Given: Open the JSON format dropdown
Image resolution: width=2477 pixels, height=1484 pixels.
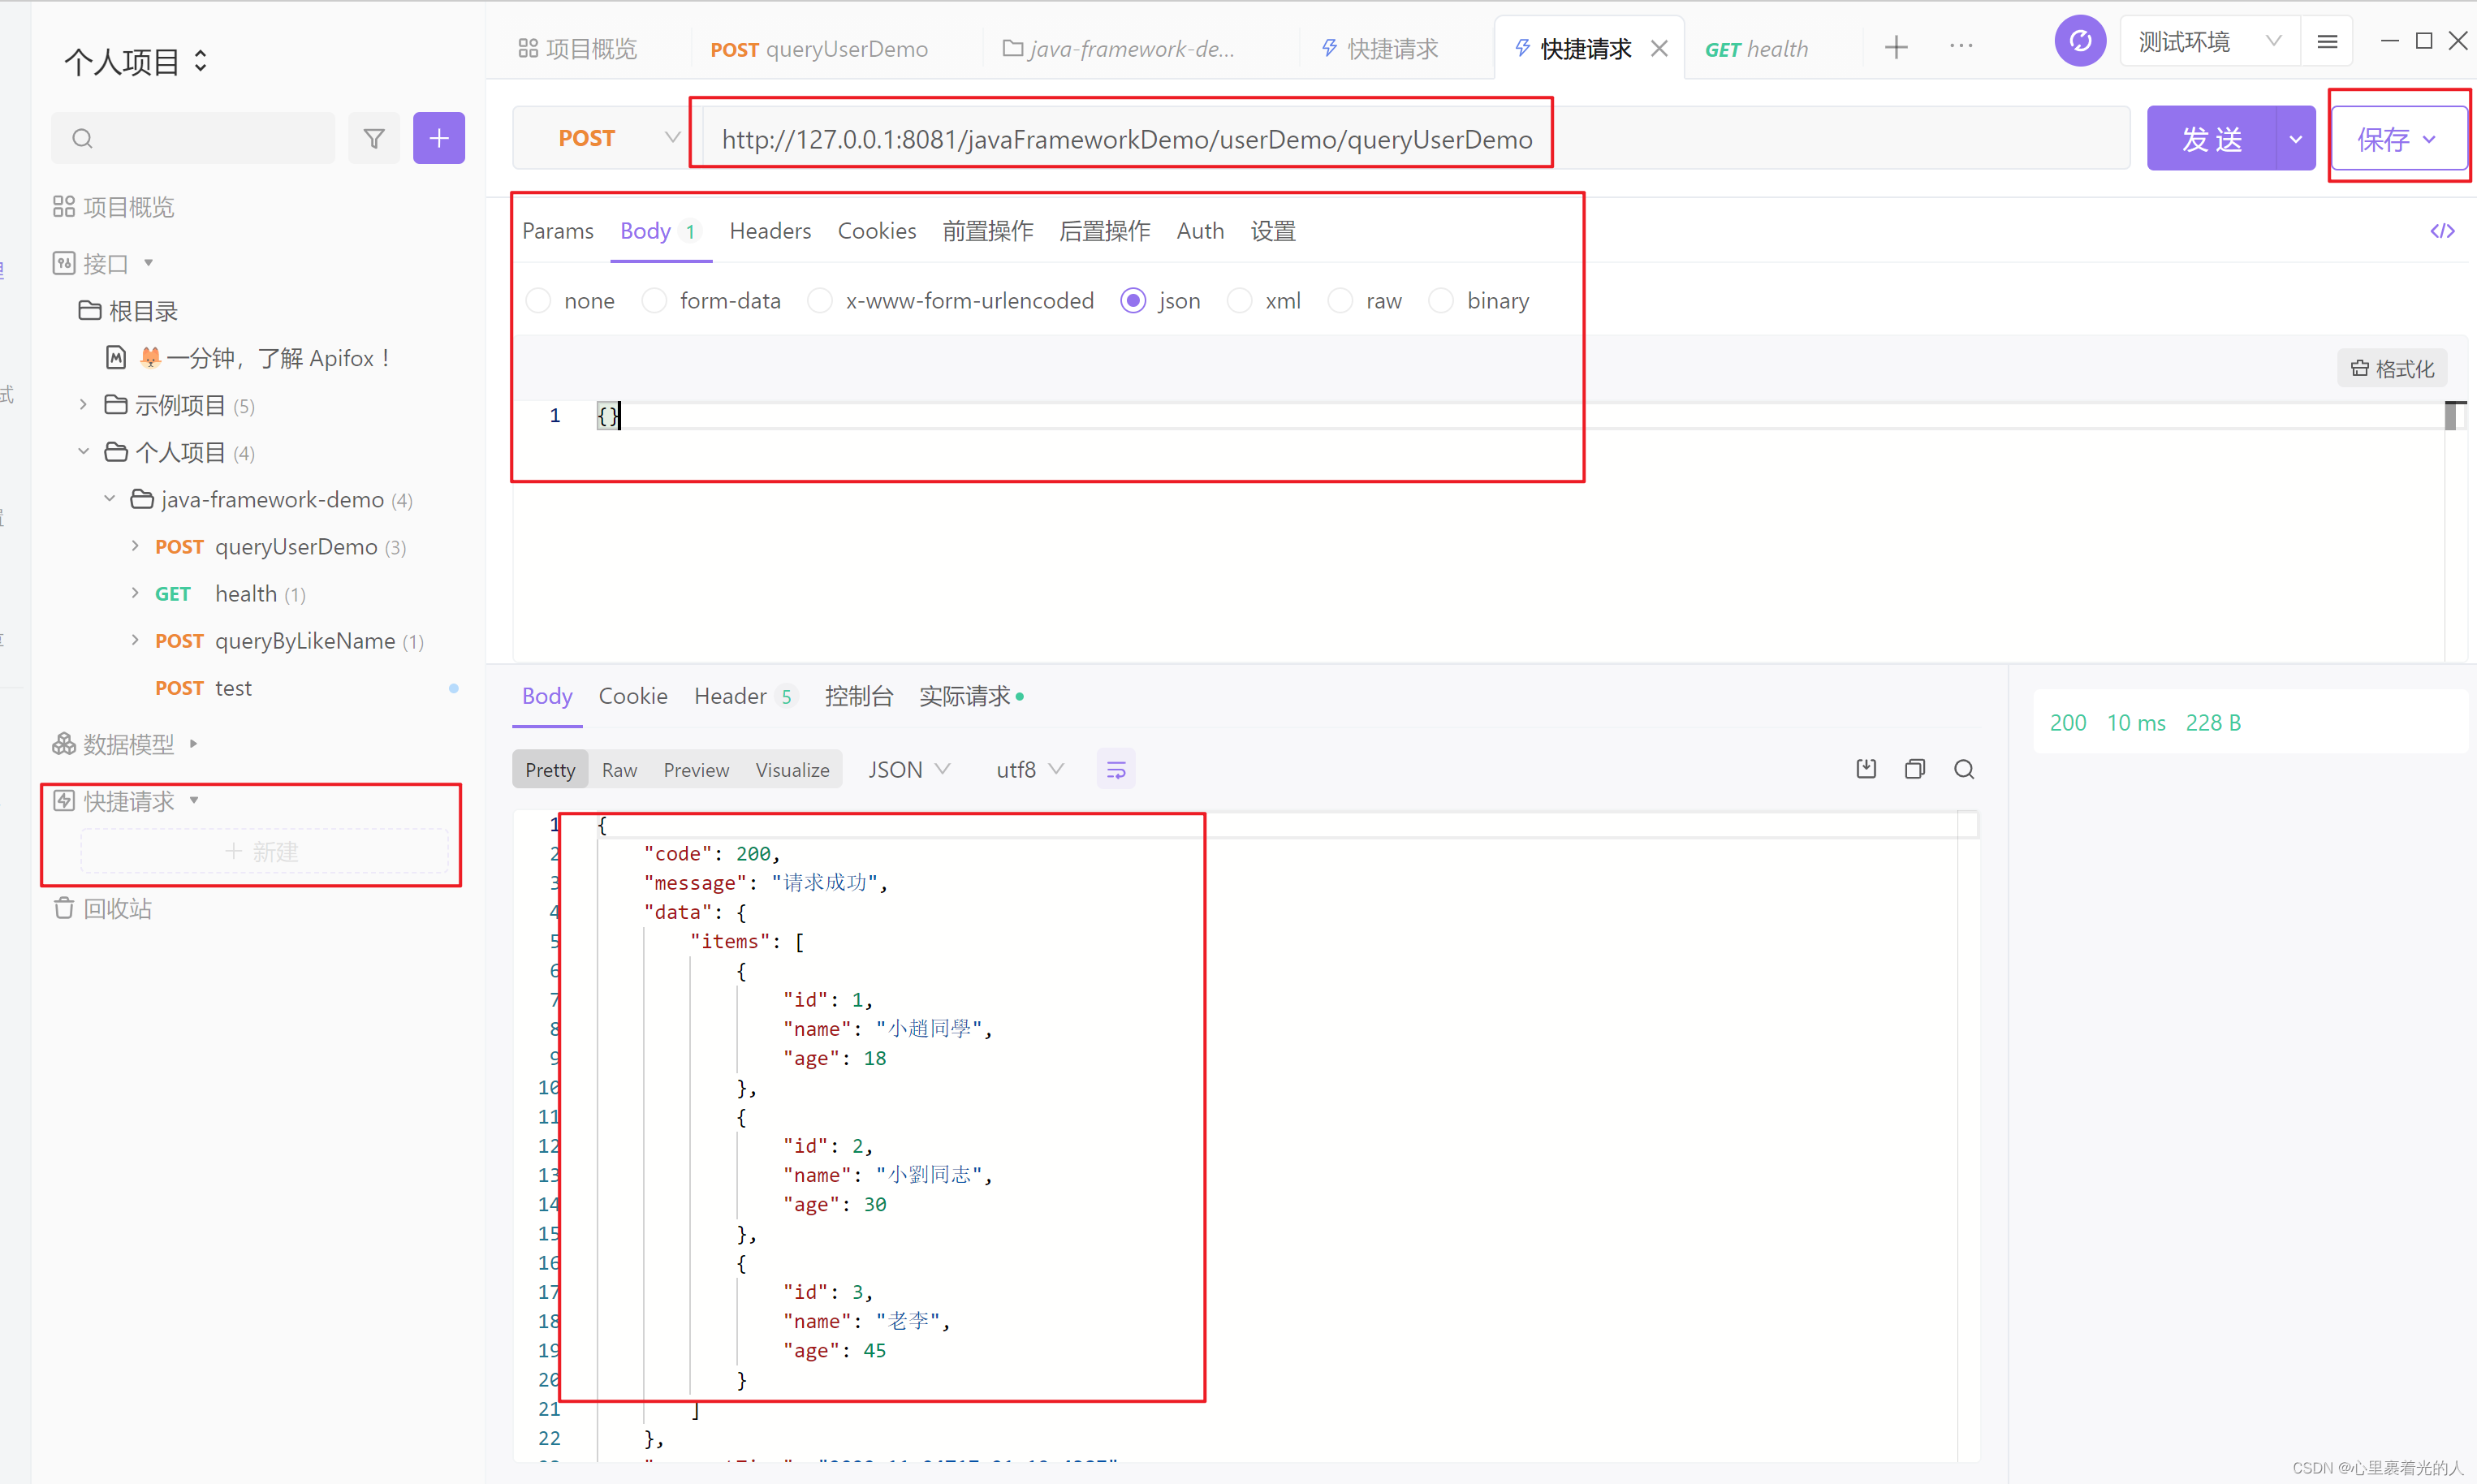Looking at the screenshot, I should 909,770.
